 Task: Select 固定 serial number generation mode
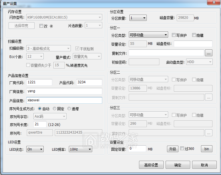[55, 108]
